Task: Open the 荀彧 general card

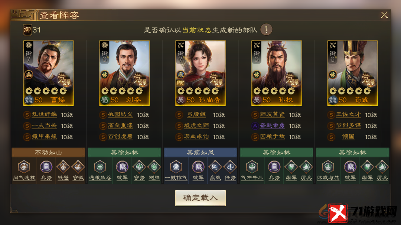Action: click(x=352, y=73)
